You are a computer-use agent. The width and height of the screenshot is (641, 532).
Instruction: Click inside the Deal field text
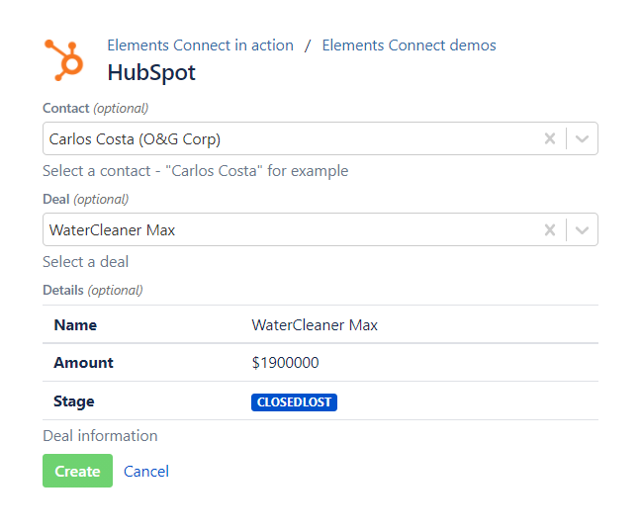pyautogui.click(x=112, y=230)
